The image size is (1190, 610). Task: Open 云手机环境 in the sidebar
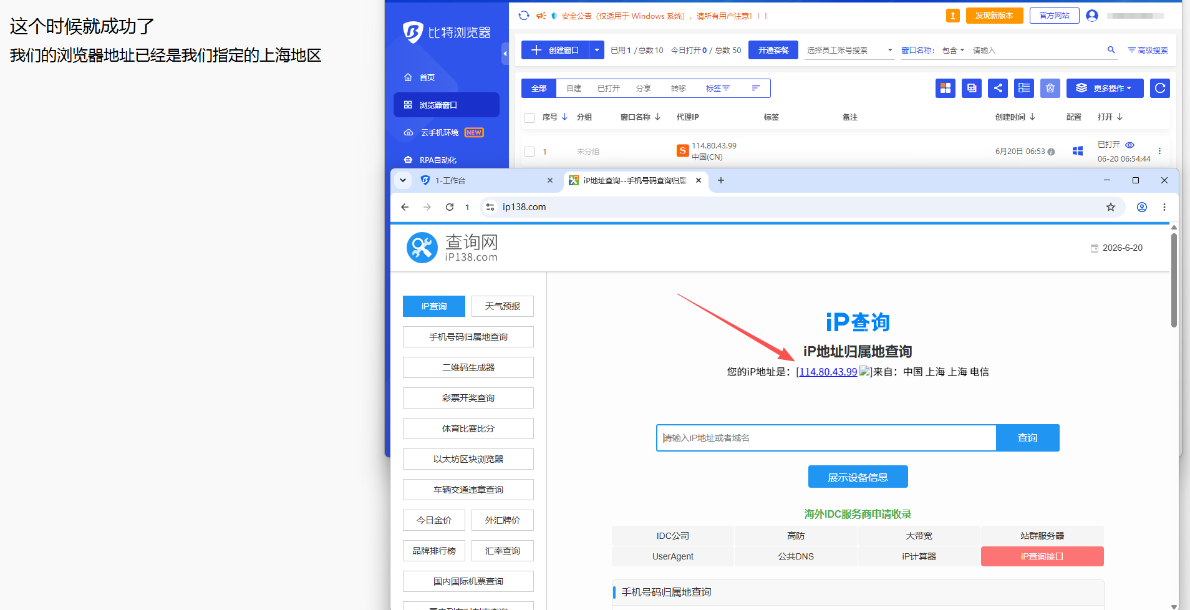point(446,132)
